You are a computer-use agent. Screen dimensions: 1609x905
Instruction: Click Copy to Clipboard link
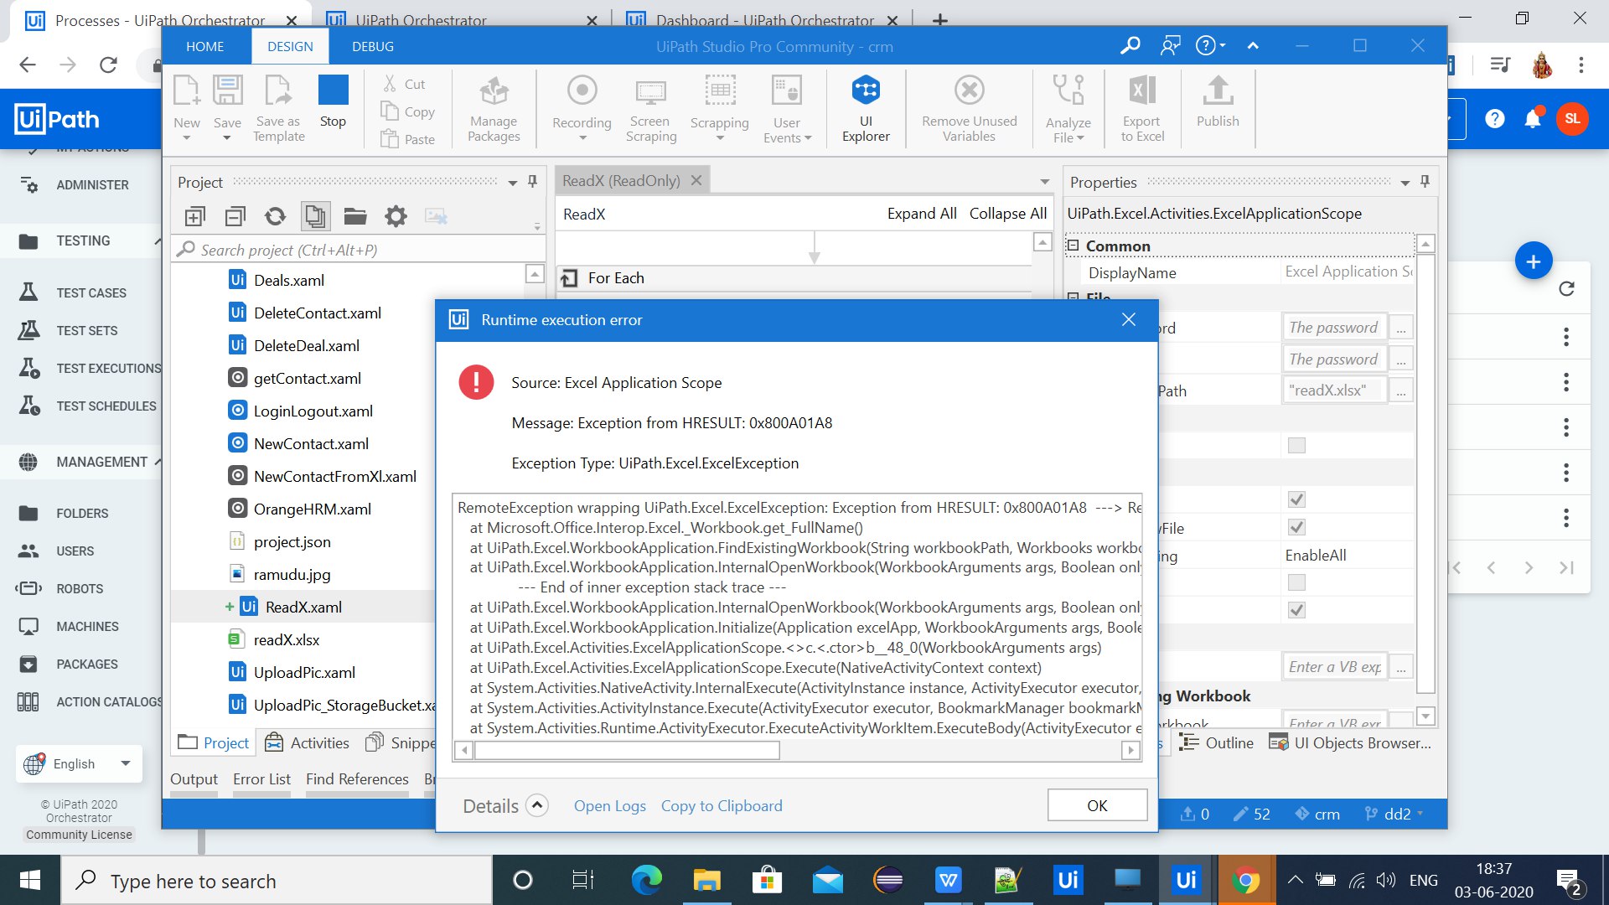[722, 805]
